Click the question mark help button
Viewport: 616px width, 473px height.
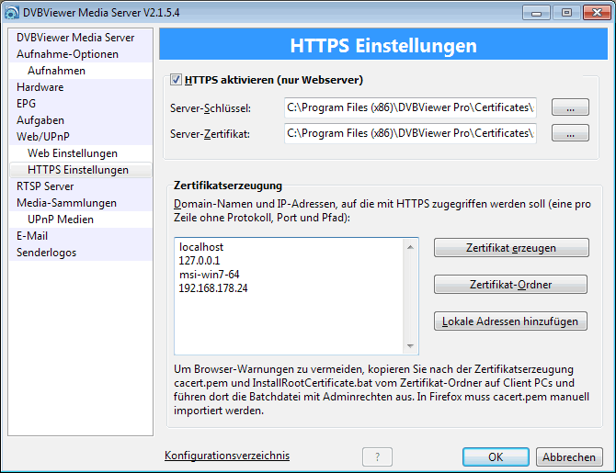tap(377, 456)
